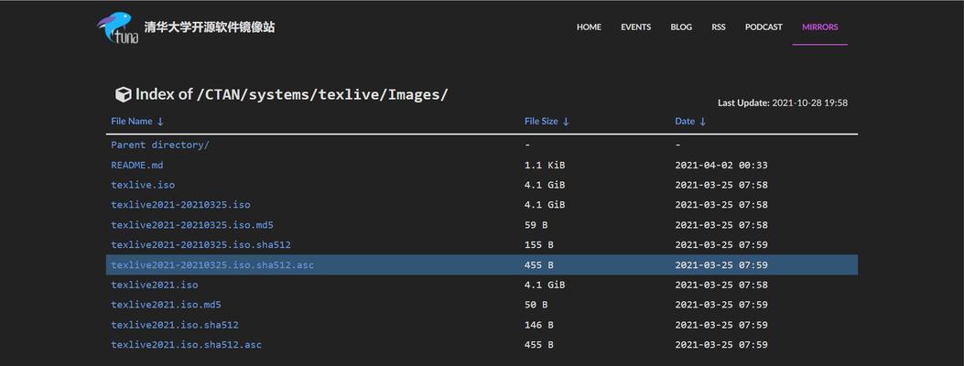Download texlive.iso

click(143, 185)
